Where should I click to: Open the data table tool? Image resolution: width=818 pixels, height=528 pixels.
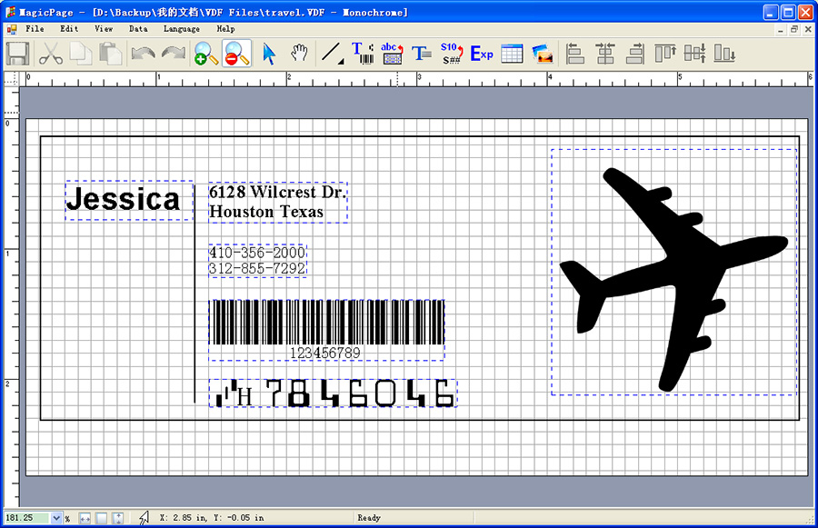pyautogui.click(x=512, y=54)
